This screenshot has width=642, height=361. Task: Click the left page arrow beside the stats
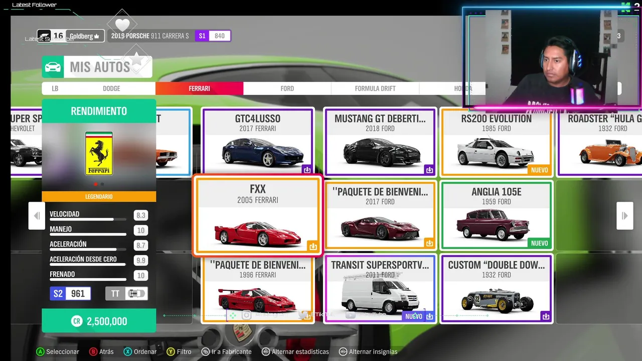click(37, 216)
